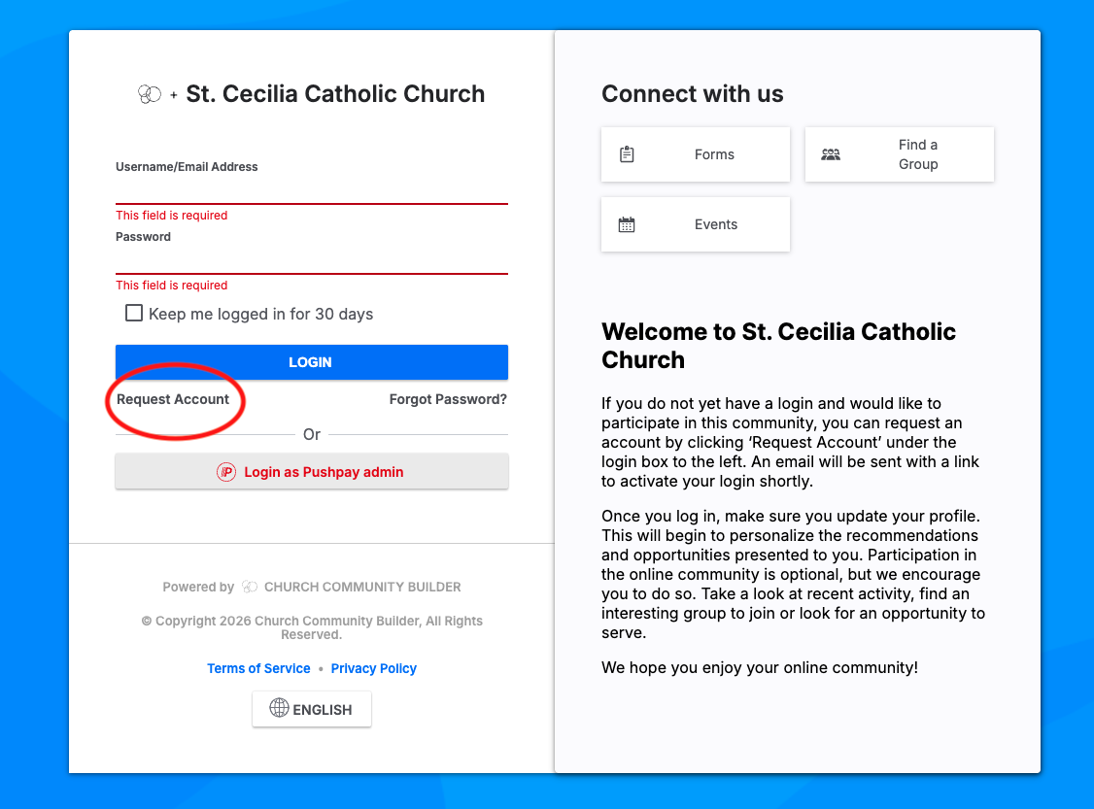
Task: Open the English language selector
Action: coord(312,709)
